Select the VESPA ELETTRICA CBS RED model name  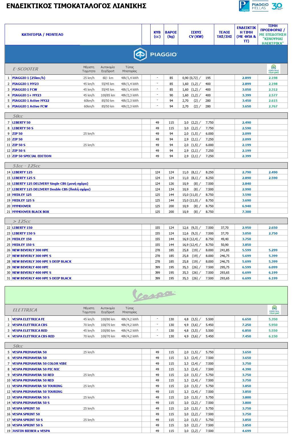click(33, 336)
